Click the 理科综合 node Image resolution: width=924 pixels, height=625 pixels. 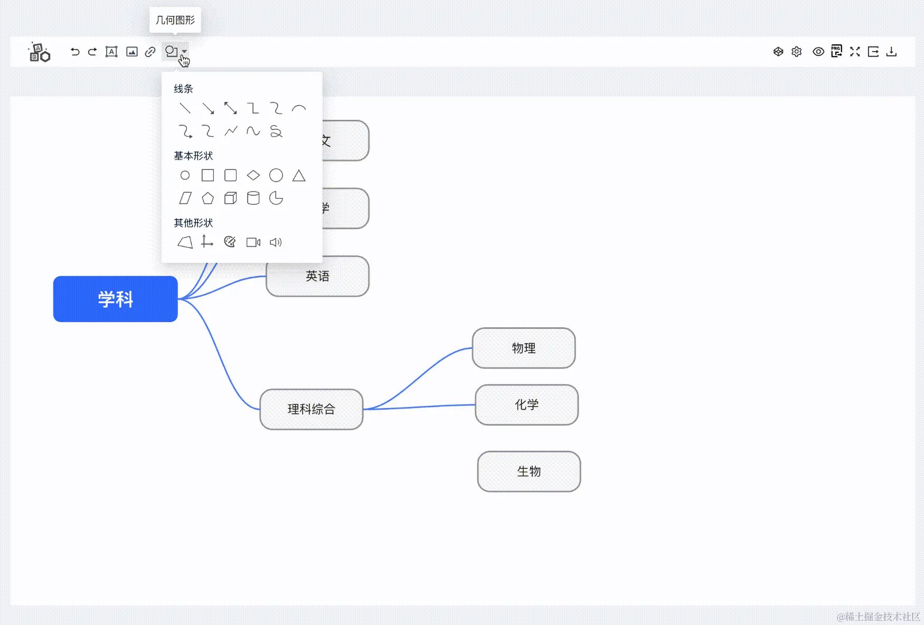pyautogui.click(x=311, y=410)
